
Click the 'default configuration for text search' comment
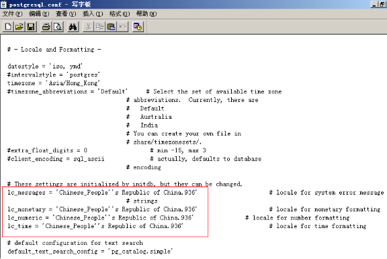pos(75,243)
